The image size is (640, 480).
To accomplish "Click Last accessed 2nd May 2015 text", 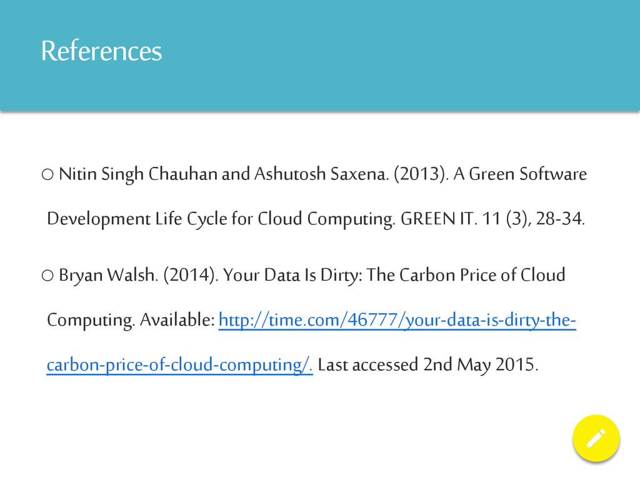I will (x=427, y=366).
